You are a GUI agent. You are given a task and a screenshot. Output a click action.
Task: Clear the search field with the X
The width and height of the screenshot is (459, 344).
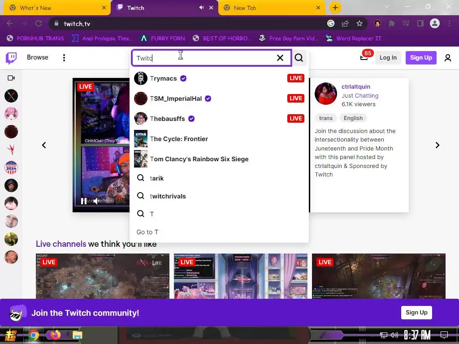(x=280, y=58)
